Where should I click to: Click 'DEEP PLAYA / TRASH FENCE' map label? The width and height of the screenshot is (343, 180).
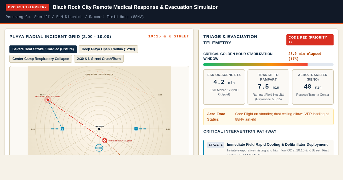point(99,74)
